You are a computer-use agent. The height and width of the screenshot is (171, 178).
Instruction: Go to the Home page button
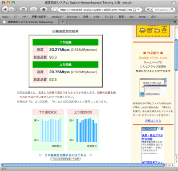(44, 9)
